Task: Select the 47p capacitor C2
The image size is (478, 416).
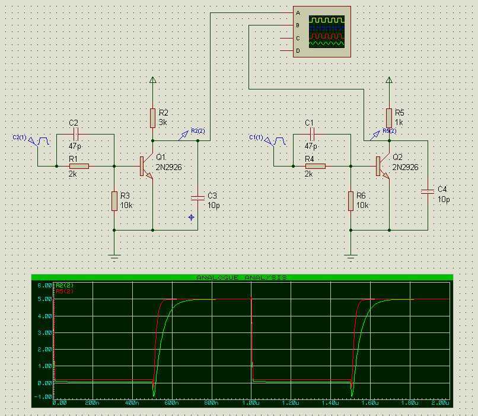Action: (75, 135)
